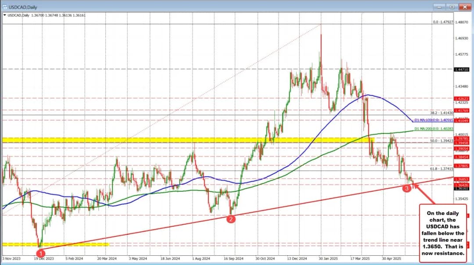Click the 1.36161 current price label

[x=462, y=188]
